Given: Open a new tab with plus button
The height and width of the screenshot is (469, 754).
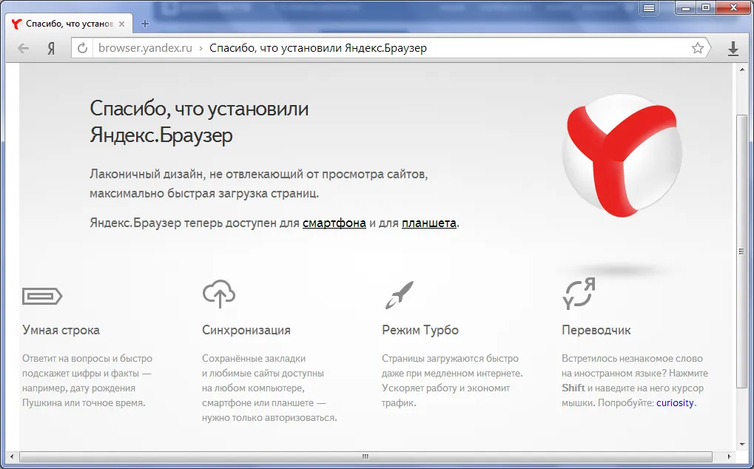Looking at the screenshot, I should pyautogui.click(x=145, y=24).
